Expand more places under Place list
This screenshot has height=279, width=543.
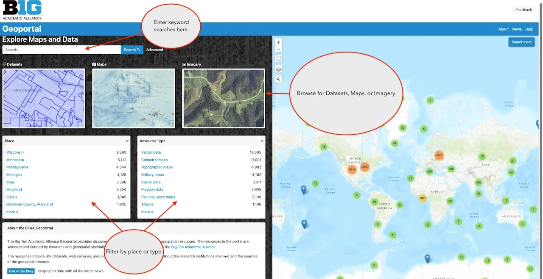(x=12, y=212)
